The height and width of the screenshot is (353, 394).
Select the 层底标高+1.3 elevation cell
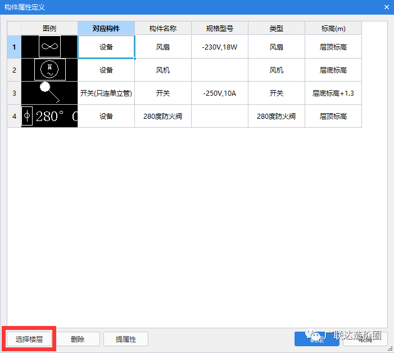tap(333, 93)
